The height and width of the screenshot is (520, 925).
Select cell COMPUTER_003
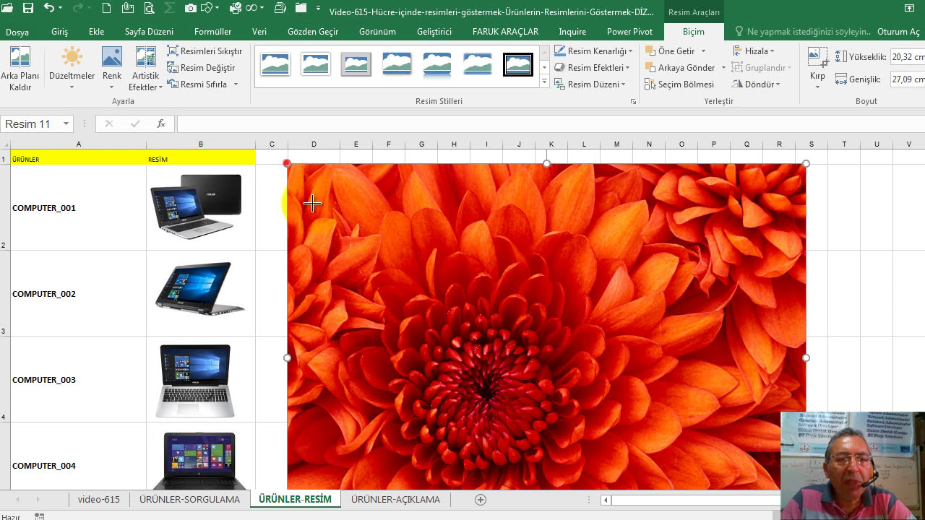pyautogui.click(x=79, y=380)
